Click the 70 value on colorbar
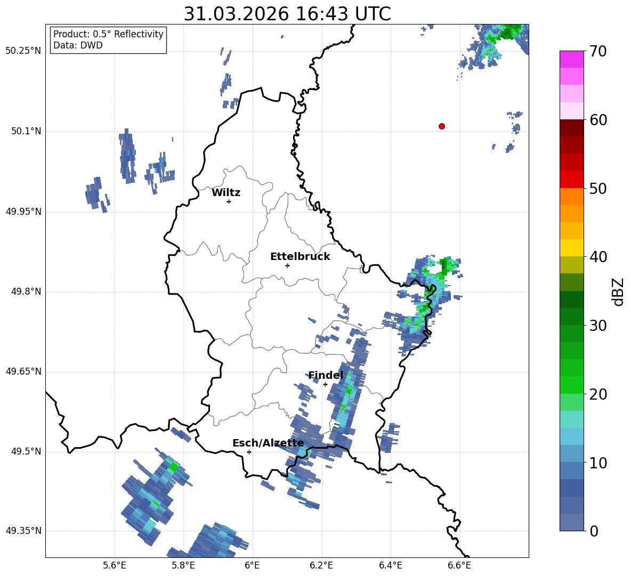Viewport: 631px width, 576px height. click(x=598, y=52)
